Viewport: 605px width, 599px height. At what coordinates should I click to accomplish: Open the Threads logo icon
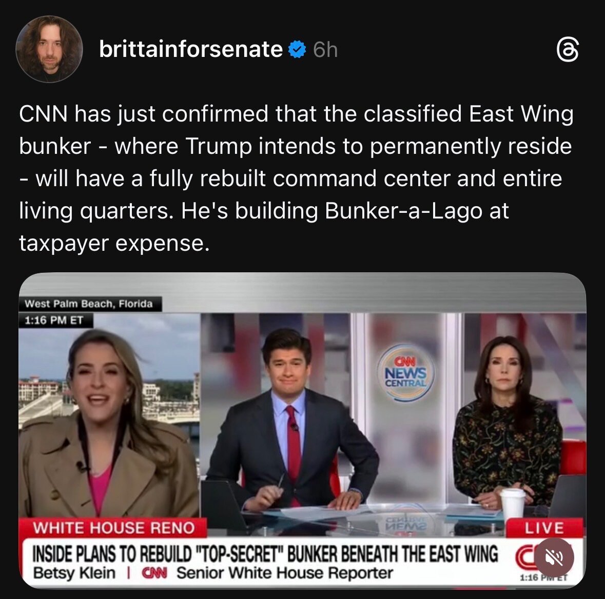pyautogui.click(x=568, y=51)
